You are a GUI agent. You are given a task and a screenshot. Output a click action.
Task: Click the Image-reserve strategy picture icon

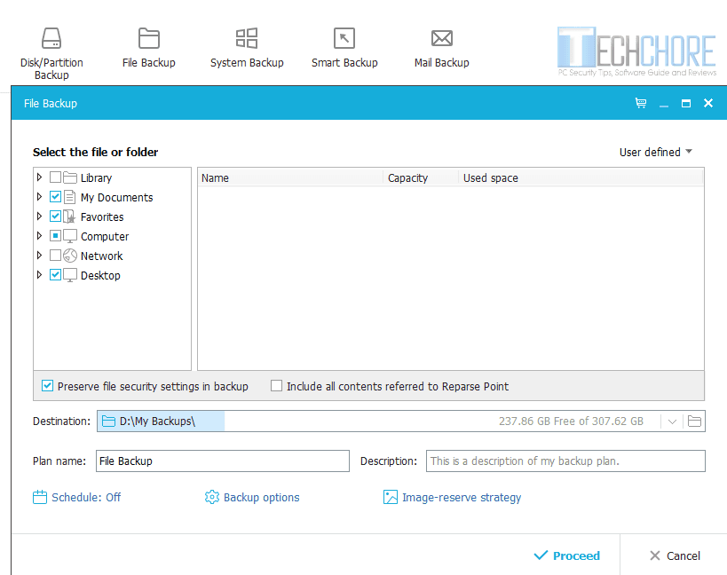pos(391,497)
